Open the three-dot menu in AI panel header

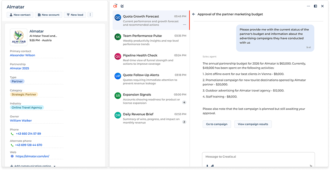pyautogui.click(x=309, y=6)
